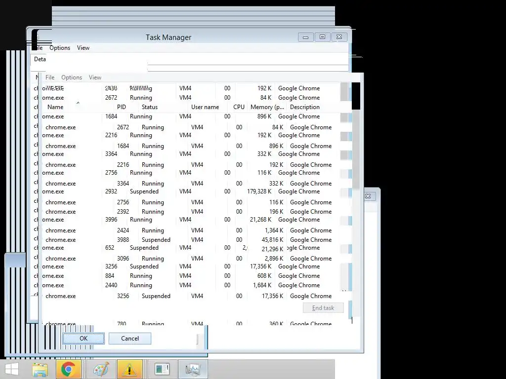
Task: Select the 1,684 K memory value
Action: coord(262,285)
